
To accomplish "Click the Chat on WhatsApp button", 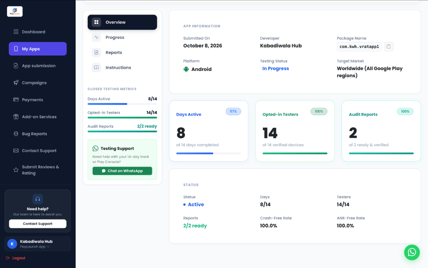I will tap(122, 171).
